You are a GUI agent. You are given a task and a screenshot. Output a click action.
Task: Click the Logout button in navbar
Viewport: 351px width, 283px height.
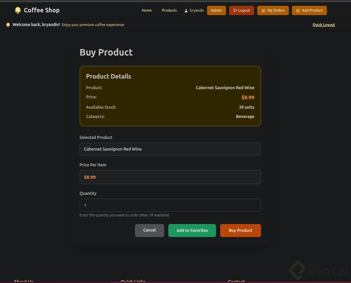pos(241,11)
